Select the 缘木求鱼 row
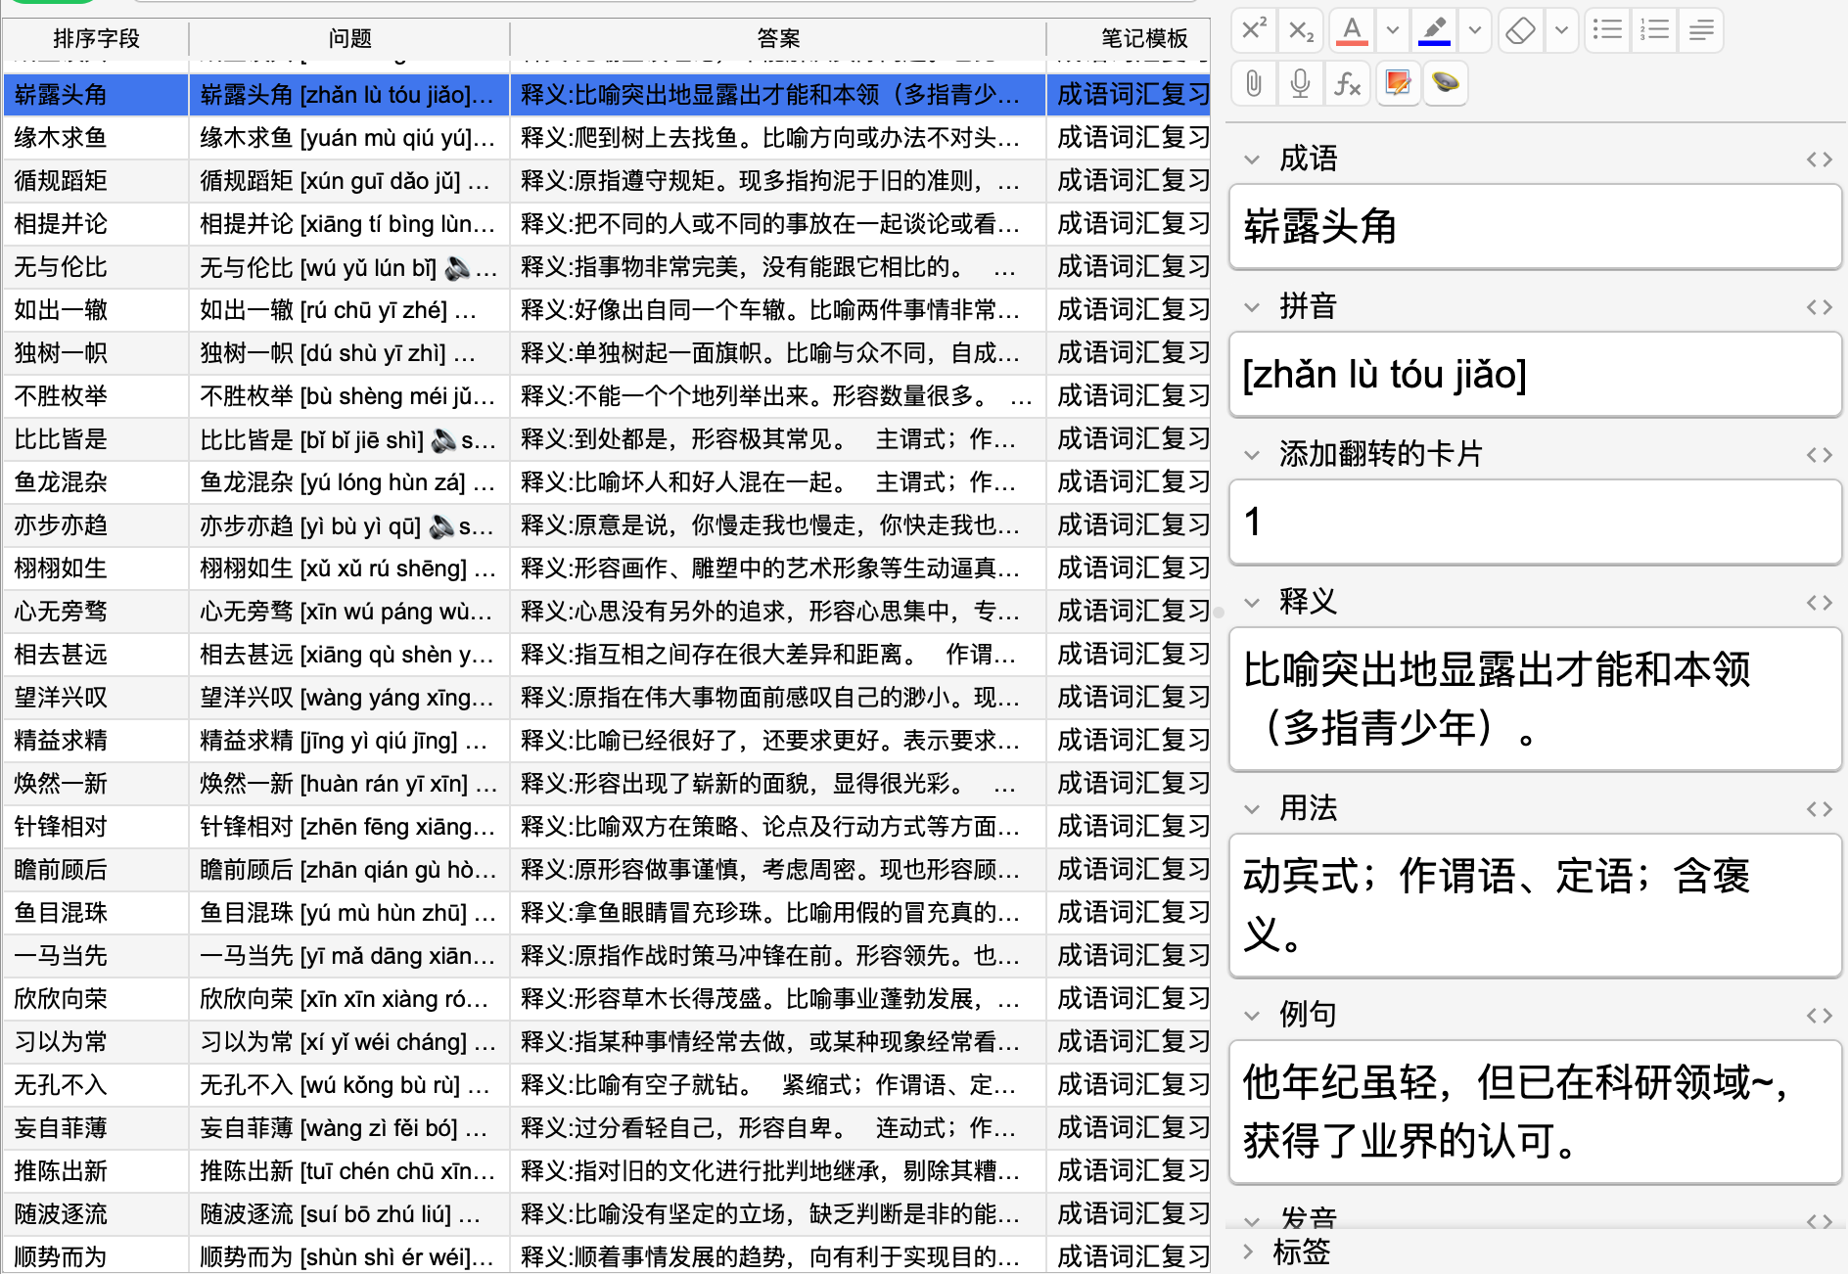The image size is (1848, 1274). coord(607,138)
